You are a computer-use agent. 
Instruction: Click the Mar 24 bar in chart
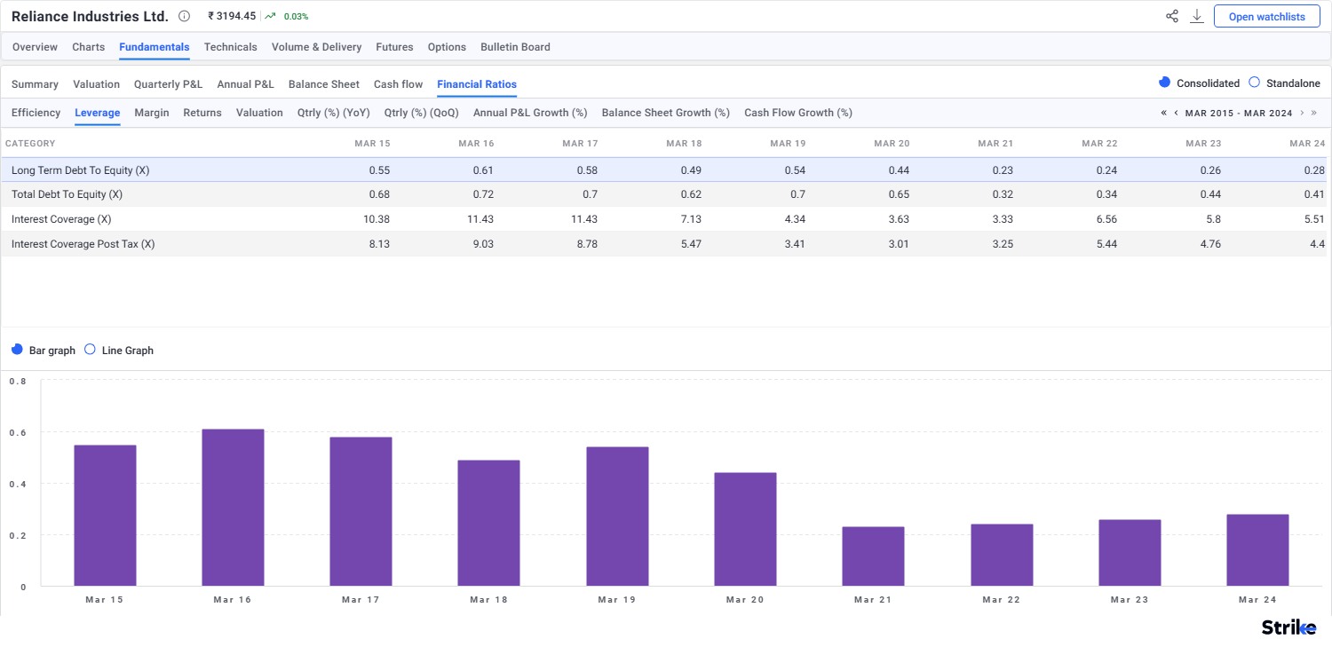tap(1257, 550)
